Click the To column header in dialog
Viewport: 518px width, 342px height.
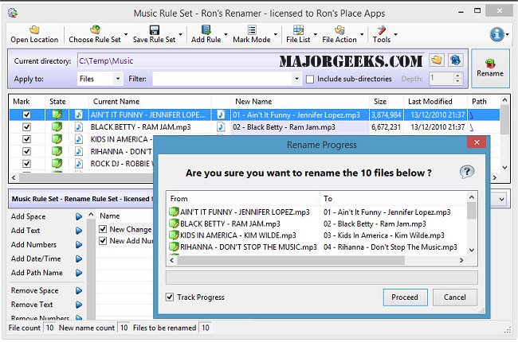click(393, 199)
